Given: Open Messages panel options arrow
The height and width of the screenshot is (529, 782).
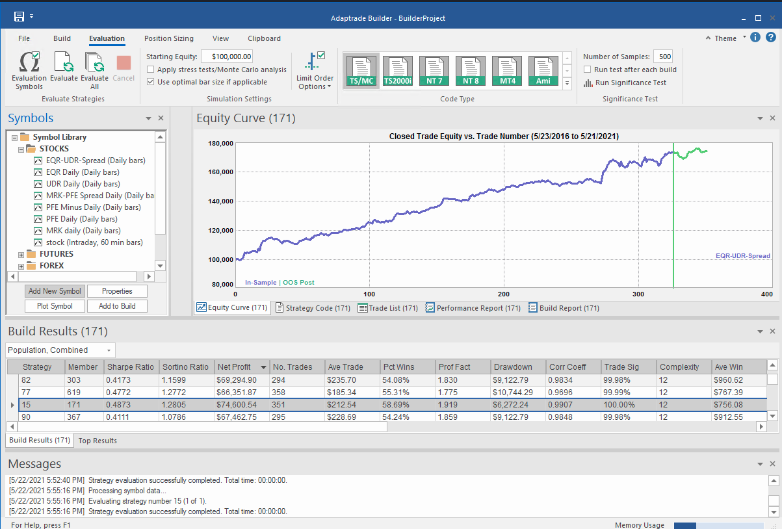Looking at the screenshot, I should pyautogui.click(x=761, y=464).
